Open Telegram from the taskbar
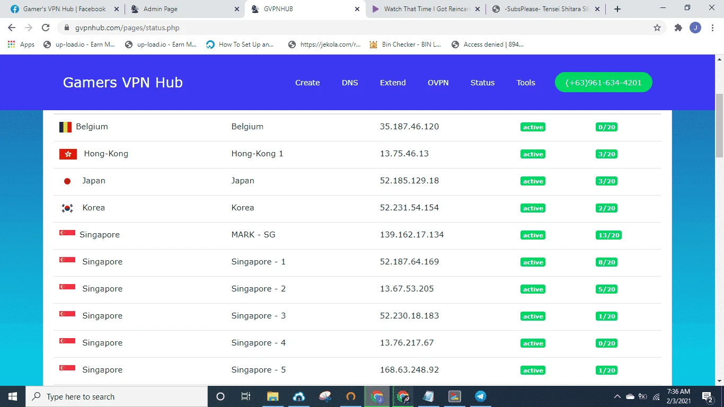The height and width of the screenshot is (407, 724). (480, 396)
